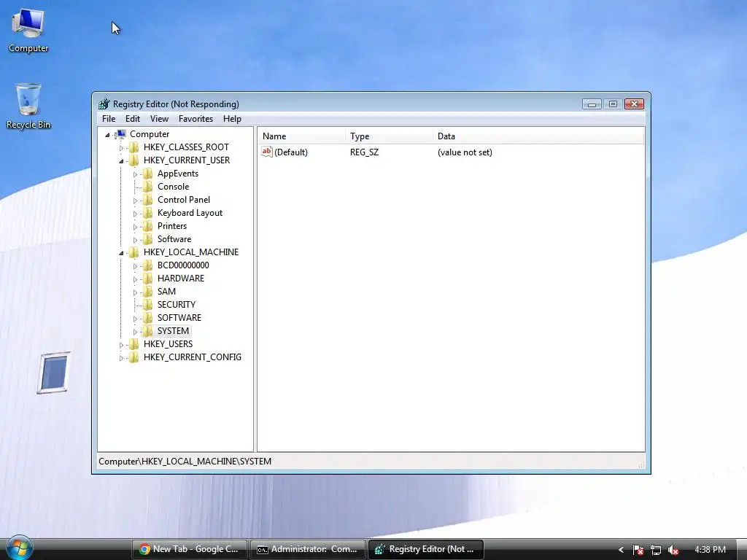Click the HKEY_LOCAL_MACHINE folder icon

tap(134, 252)
